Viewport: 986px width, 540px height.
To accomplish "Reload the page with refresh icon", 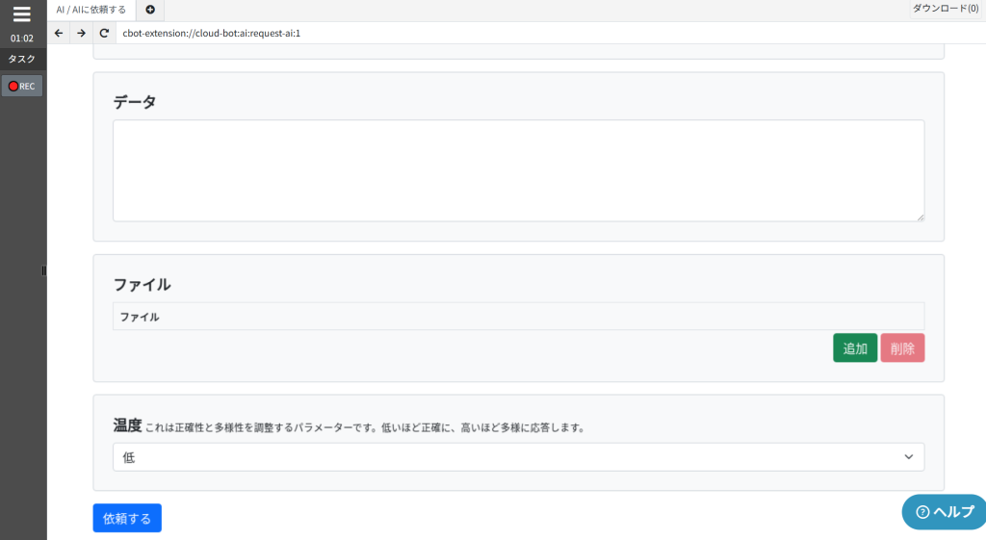I will click(104, 33).
